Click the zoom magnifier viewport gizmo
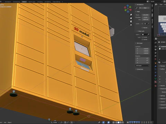 (131, 15)
